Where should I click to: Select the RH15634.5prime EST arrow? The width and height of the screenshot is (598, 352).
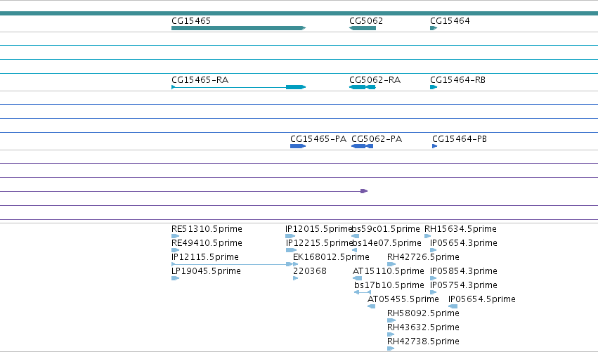pos(427,236)
